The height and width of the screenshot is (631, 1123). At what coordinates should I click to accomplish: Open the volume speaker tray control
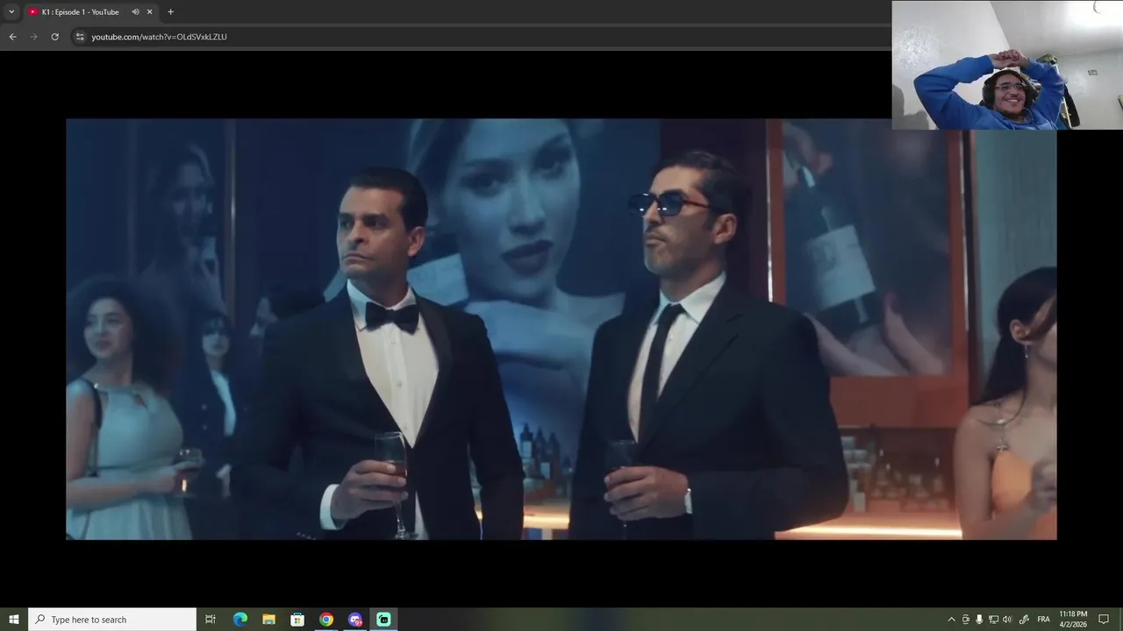pos(1007,620)
